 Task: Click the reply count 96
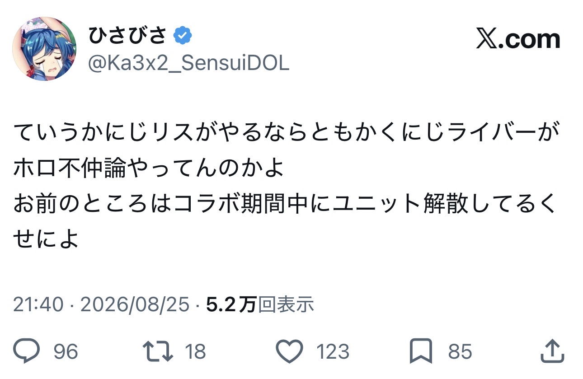[66, 352]
